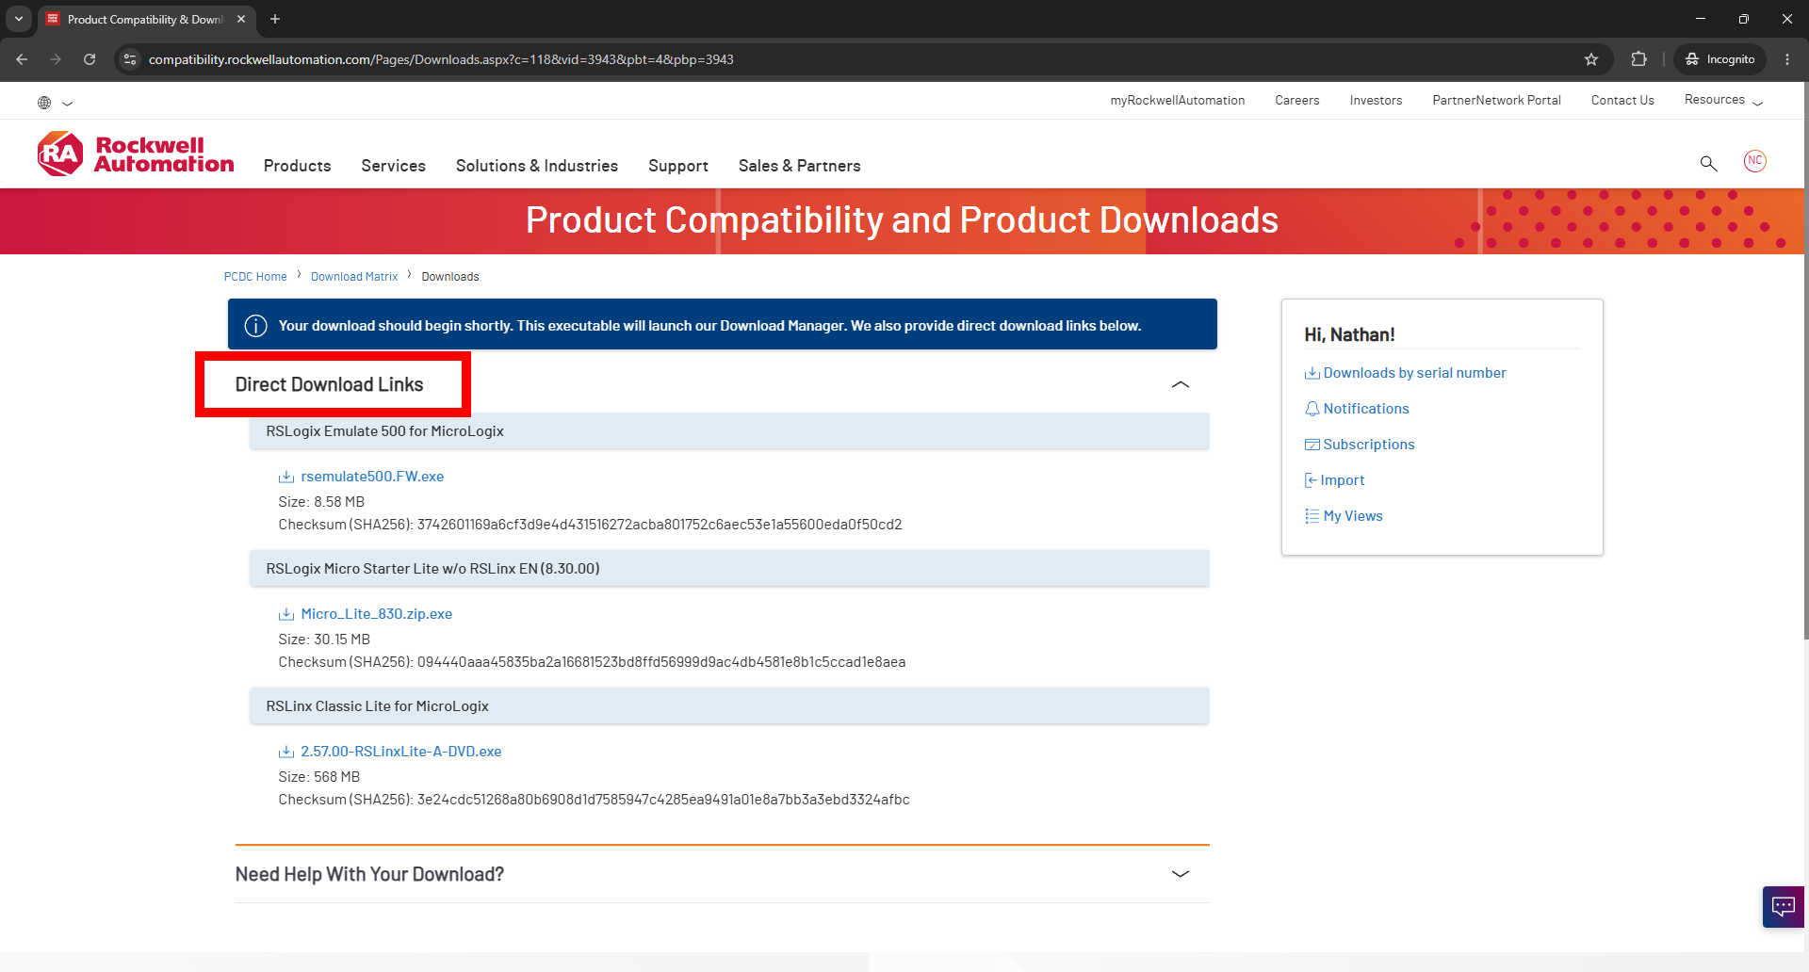Open the Sales & Partners menu

tap(800, 166)
